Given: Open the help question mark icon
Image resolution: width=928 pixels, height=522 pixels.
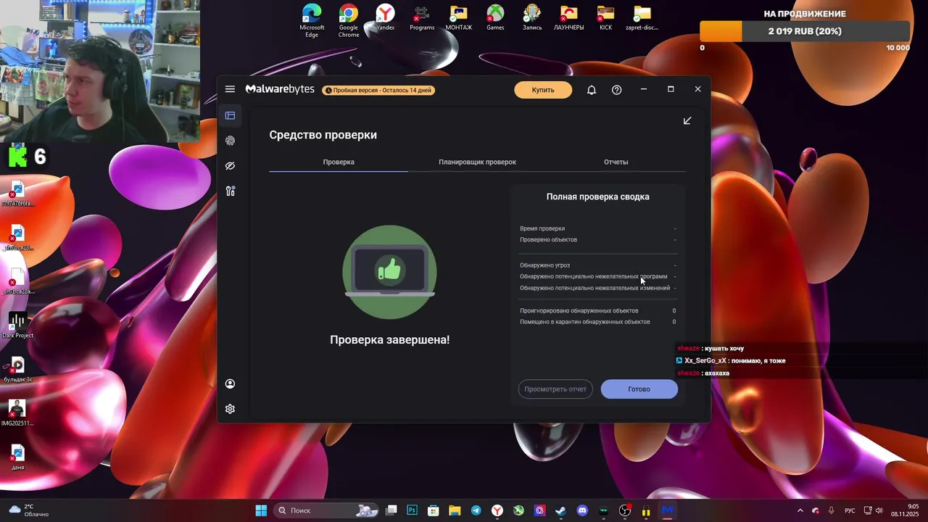Looking at the screenshot, I should [x=616, y=90].
